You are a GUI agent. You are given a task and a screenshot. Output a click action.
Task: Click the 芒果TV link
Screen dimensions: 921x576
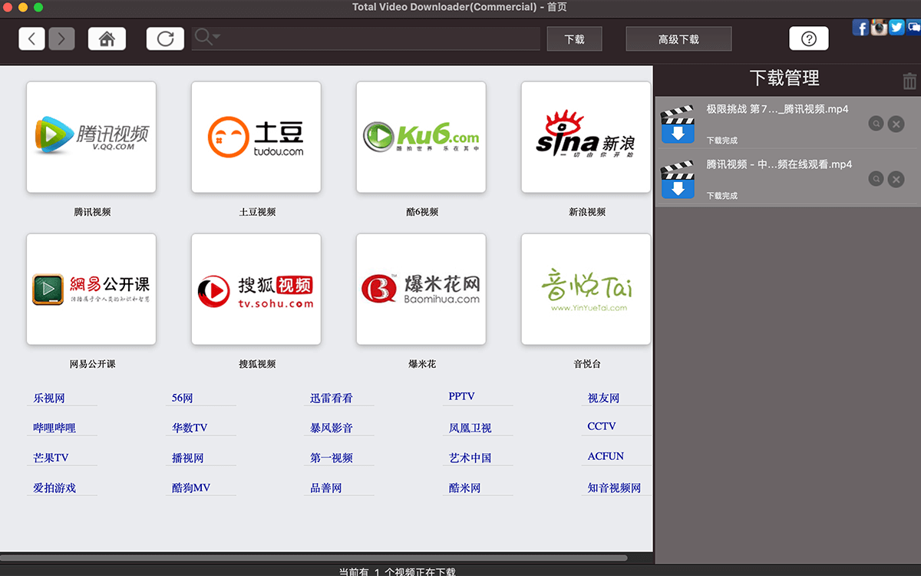(51, 458)
